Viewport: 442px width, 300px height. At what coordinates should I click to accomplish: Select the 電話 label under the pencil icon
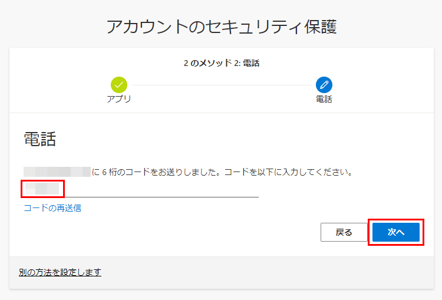324,99
